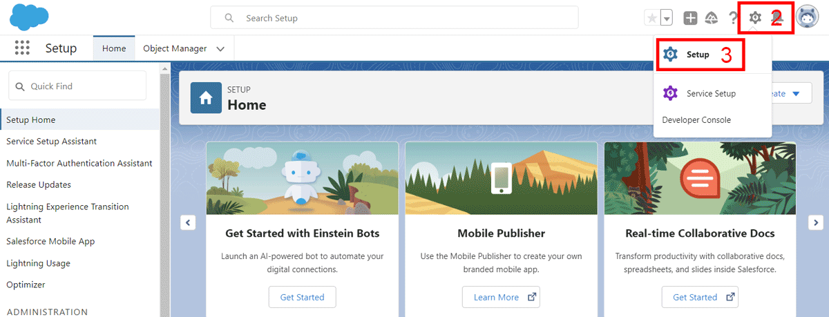This screenshot has width=829, height=317.
Task: Click the setup gear icon
Action: coord(755,18)
